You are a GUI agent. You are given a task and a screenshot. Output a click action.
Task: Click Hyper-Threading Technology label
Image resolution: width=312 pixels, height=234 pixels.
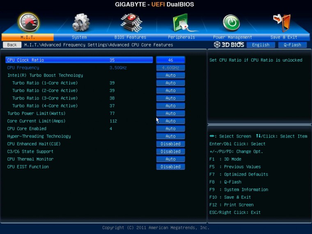point(39,136)
